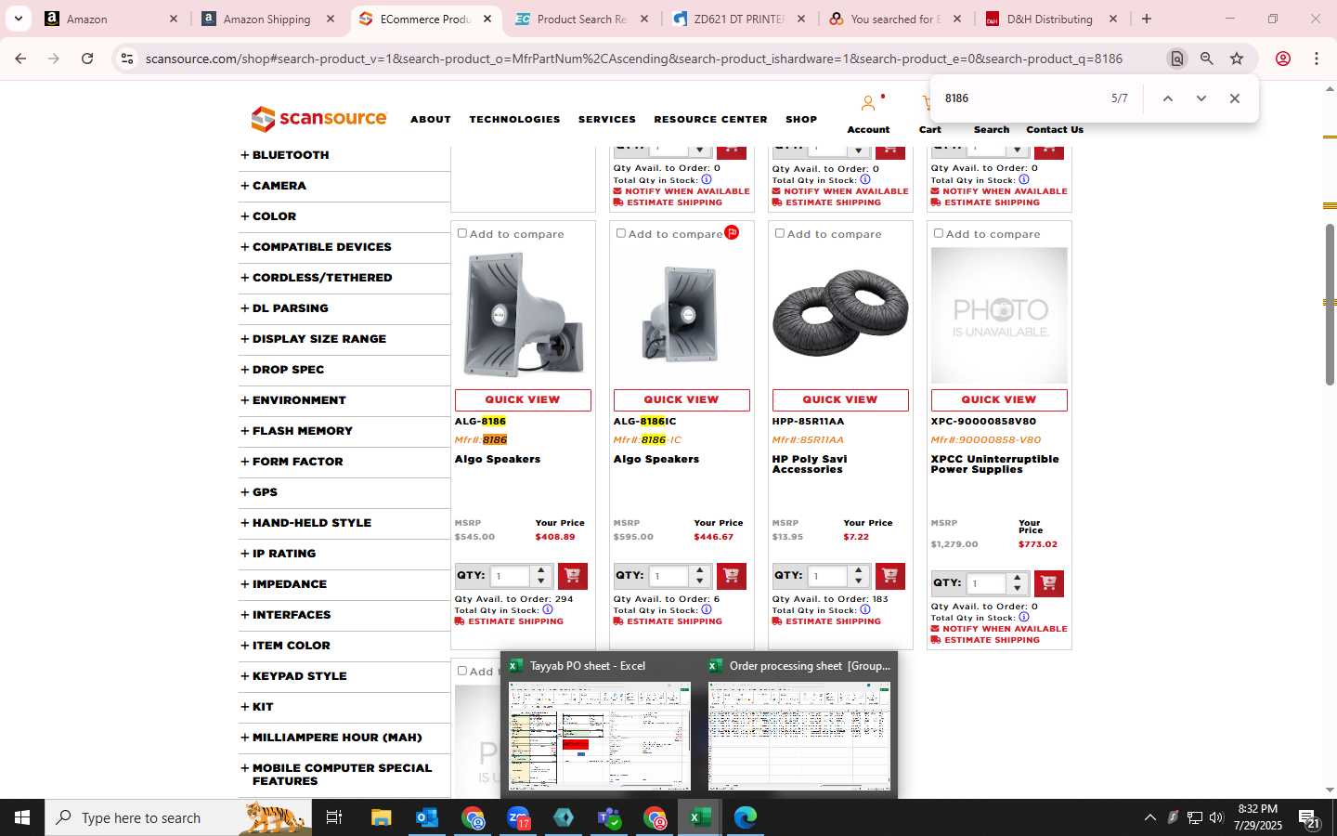Go to next find-in-page result

1201,98
